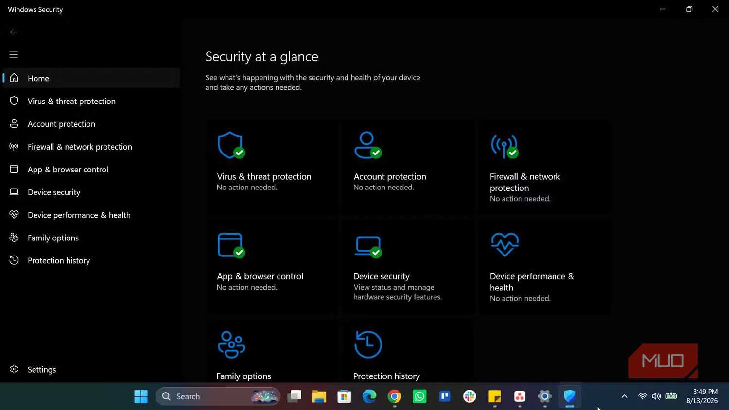The width and height of the screenshot is (729, 410).
Task: Open Windows Settings gear in taskbar
Action: tap(545, 396)
